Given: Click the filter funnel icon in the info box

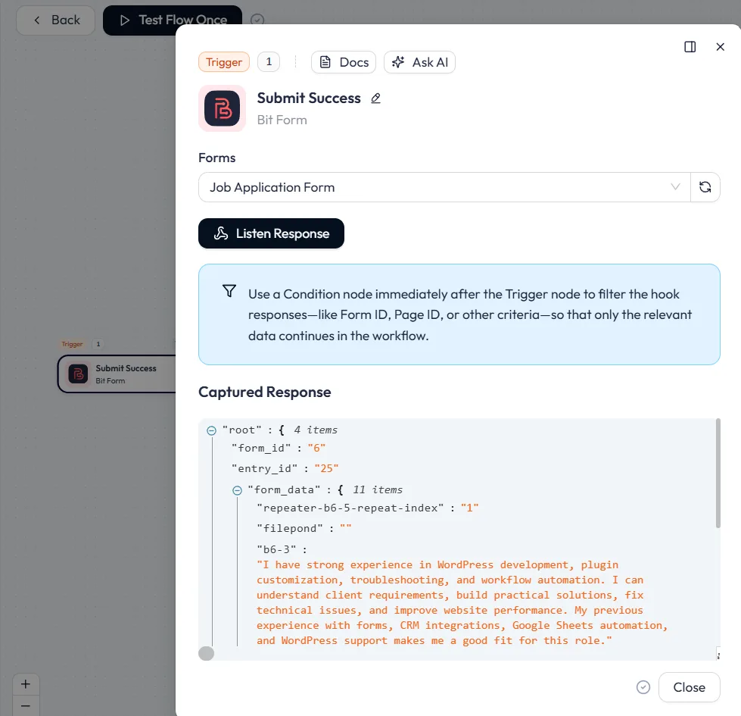Looking at the screenshot, I should tap(229, 291).
